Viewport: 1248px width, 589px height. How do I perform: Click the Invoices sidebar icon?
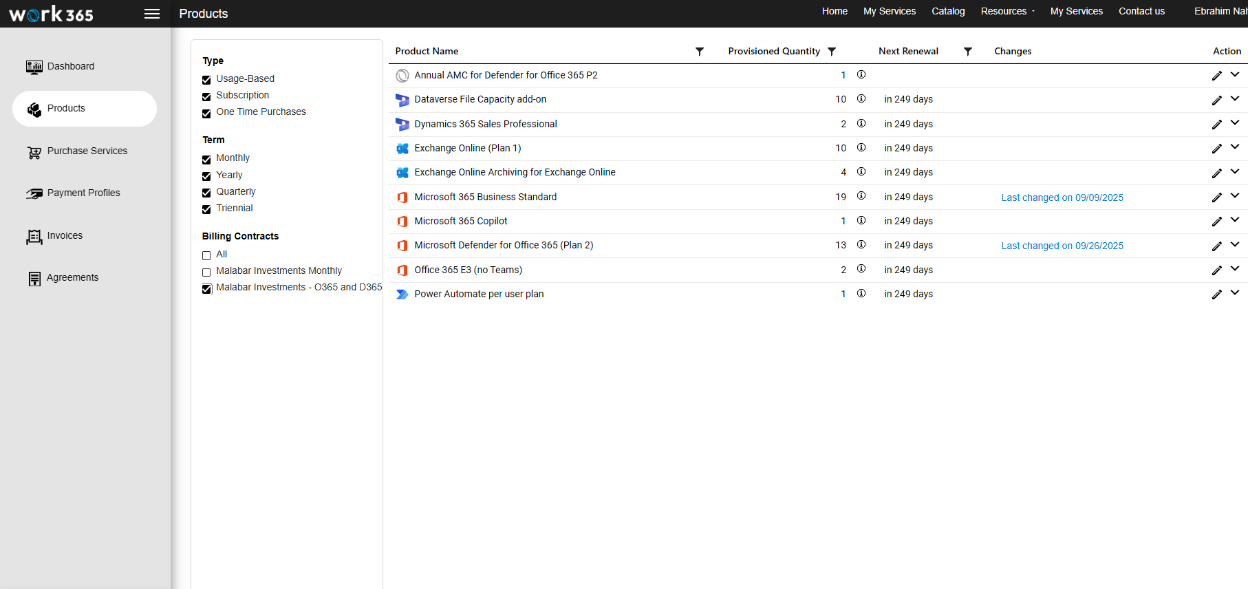[x=34, y=237]
